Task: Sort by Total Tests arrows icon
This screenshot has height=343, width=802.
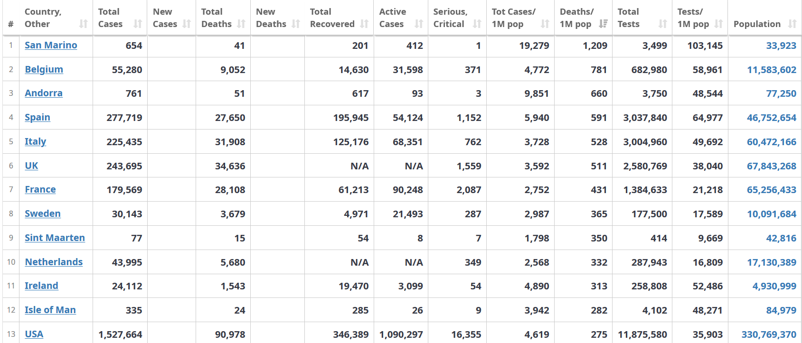Action: 663,24
